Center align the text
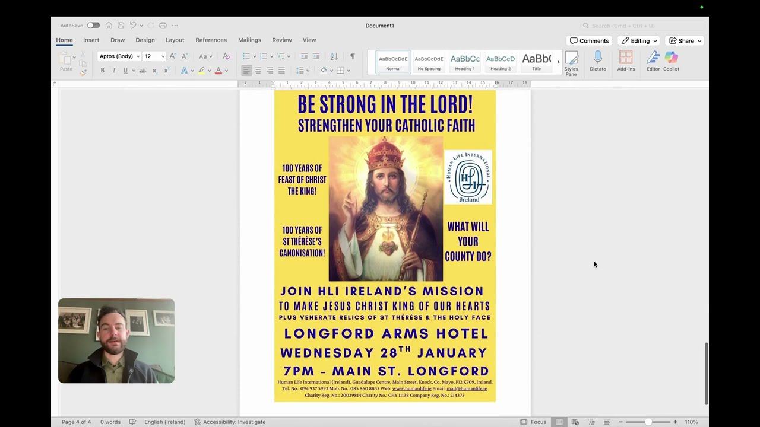The height and width of the screenshot is (427, 760). coord(258,71)
